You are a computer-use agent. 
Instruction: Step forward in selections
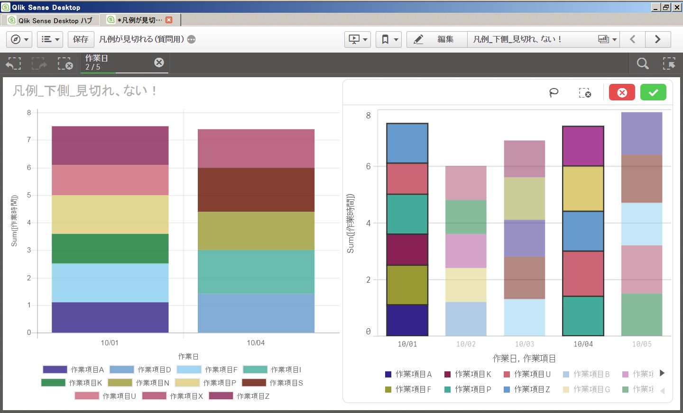point(39,63)
